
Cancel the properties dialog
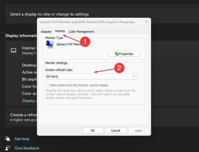click(x=116, y=131)
